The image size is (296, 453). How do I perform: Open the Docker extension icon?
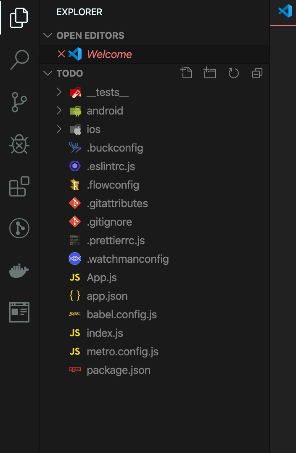click(x=18, y=271)
